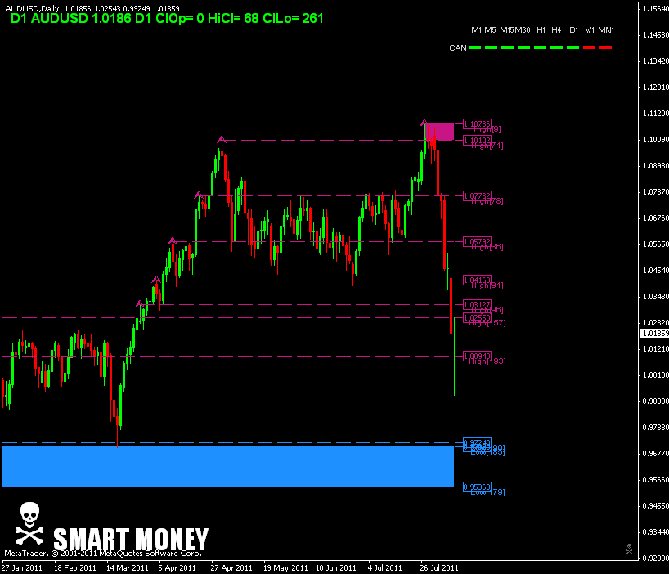Click the 27 Jan 2011 date label

pyautogui.click(x=22, y=567)
